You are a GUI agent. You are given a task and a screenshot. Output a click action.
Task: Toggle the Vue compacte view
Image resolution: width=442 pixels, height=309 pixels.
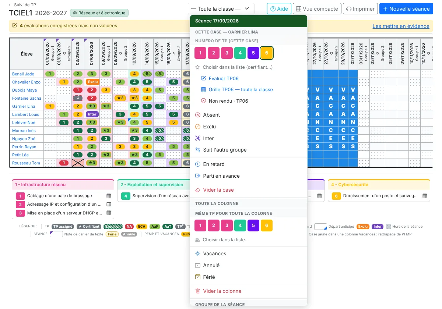tap(317, 9)
